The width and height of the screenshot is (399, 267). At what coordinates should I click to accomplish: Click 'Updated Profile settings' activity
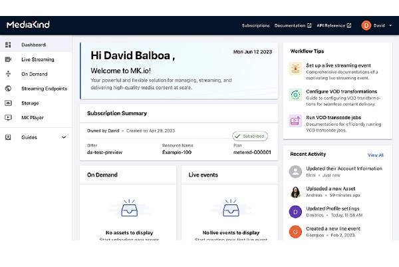point(332,208)
